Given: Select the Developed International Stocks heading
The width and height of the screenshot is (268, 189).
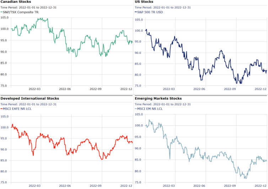Looking at the screenshot, I should point(30,98).
